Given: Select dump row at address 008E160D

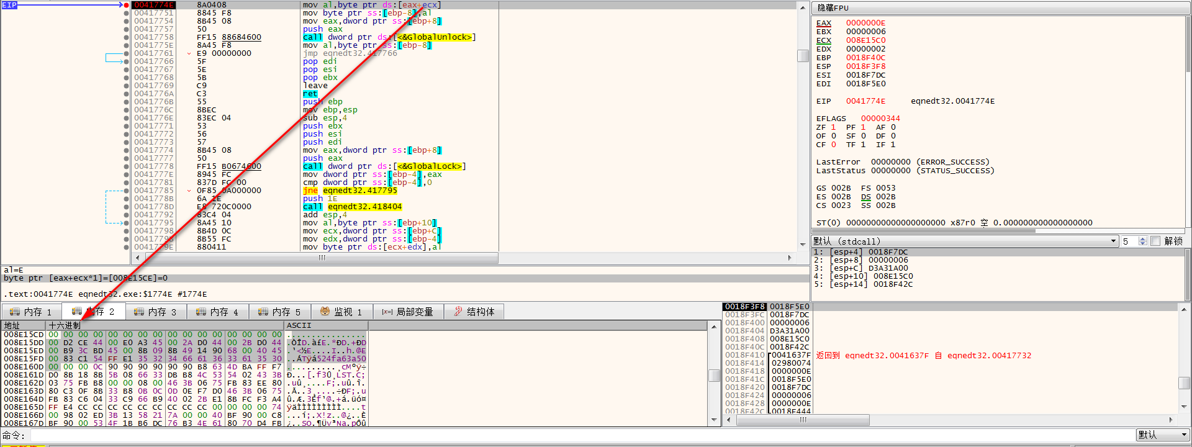Looking at the screenshot, I should pyautogui.click(x=185, y=367).
